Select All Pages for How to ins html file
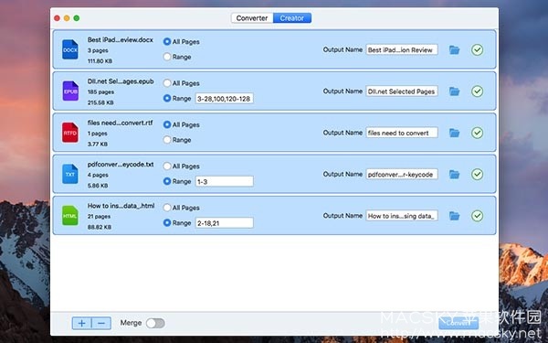548x343 pixels. coord(167,208)
